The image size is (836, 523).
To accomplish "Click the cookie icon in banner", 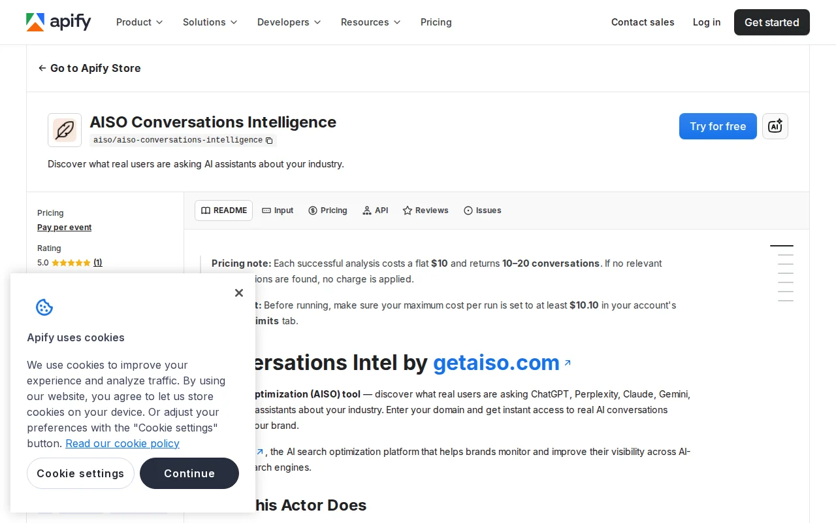I will (44, 307).
